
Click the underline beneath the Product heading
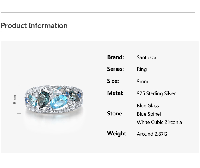pos(12,31)
